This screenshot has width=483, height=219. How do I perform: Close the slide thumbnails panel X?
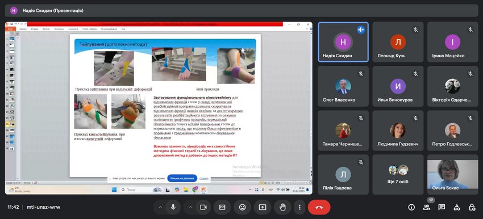pyautogui.click(x=18, y=34)
